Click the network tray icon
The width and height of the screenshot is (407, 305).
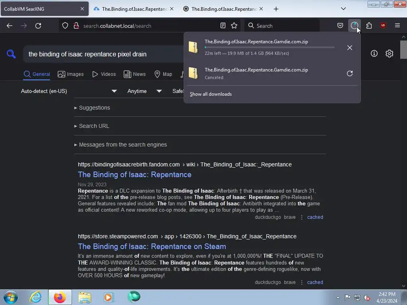[357, 297]
